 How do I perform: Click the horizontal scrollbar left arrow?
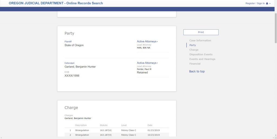pyautogui.click(x=1, y=137)
